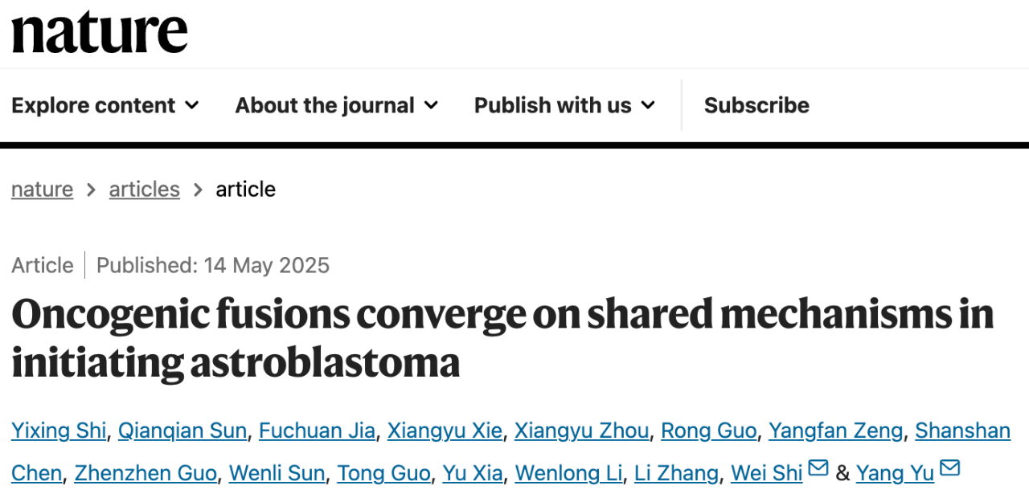This screenshot has width=1029, height=502.
Task: Open Rong Guo author info
Action: pos(708,431)
